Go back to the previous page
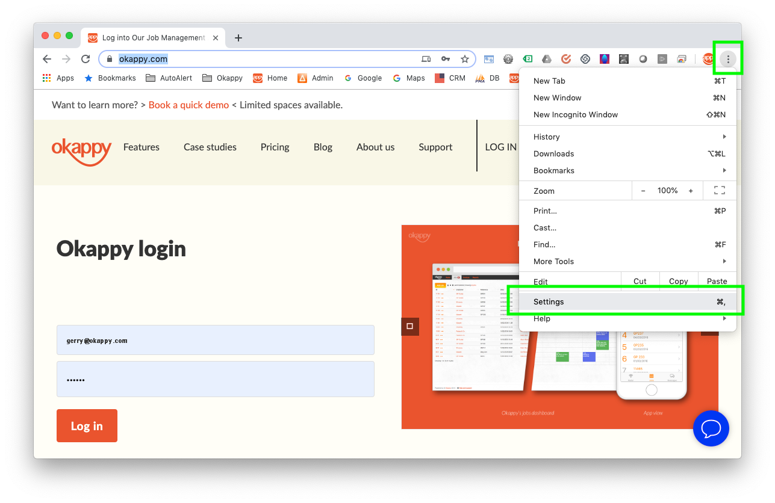 (47, 59)
